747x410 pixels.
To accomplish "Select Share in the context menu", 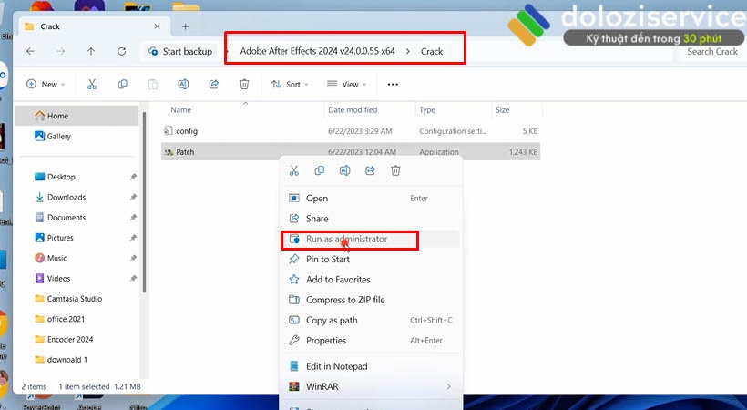I will [371, 219].
